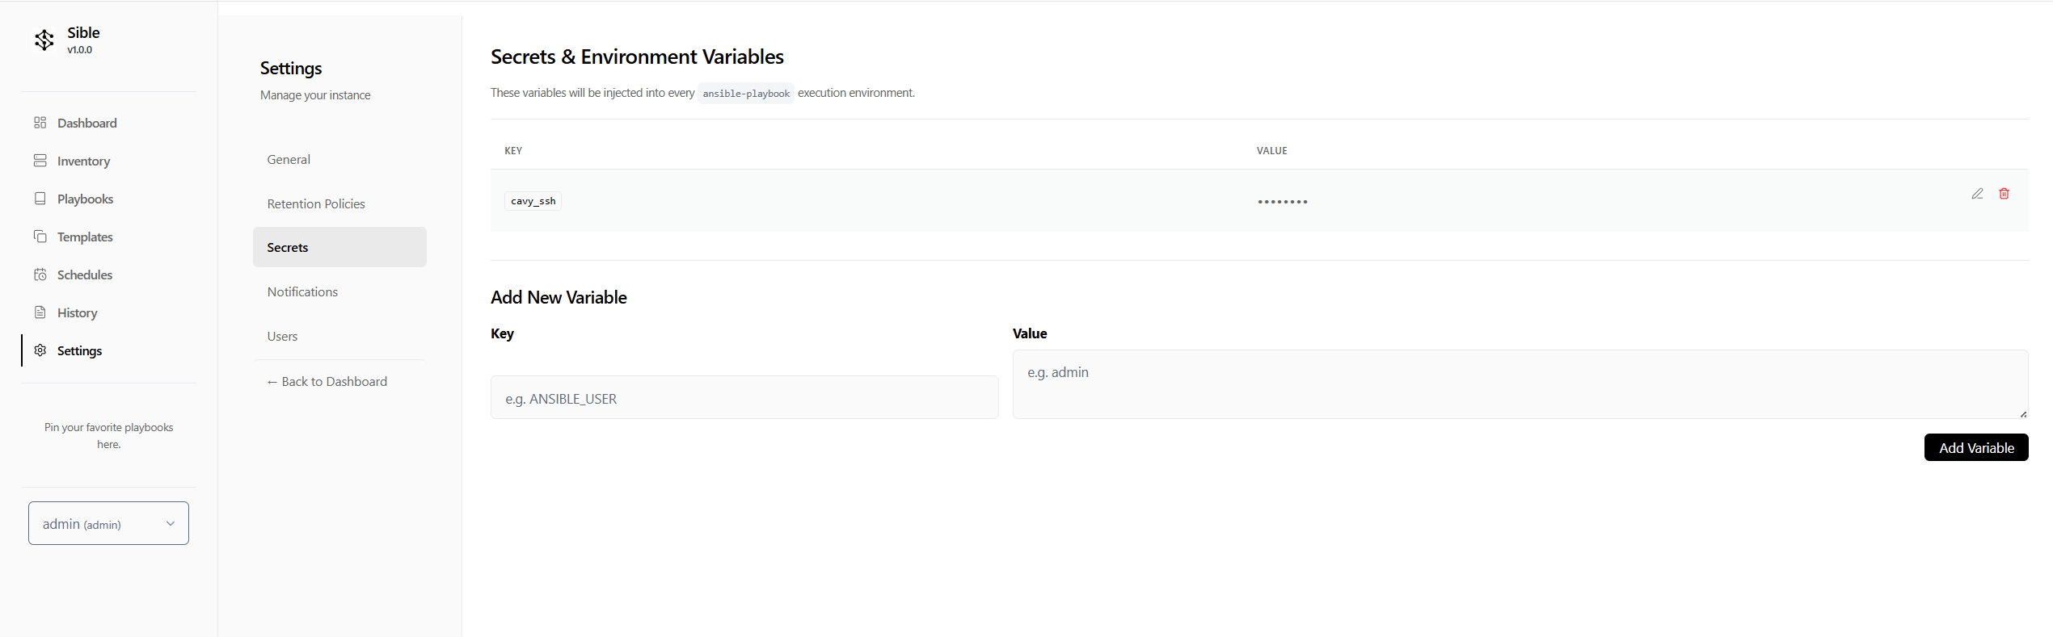This screenshot has width=2053, height=637.
Task: Click the Dashboard grid icon
Action: tap(40, 123)
